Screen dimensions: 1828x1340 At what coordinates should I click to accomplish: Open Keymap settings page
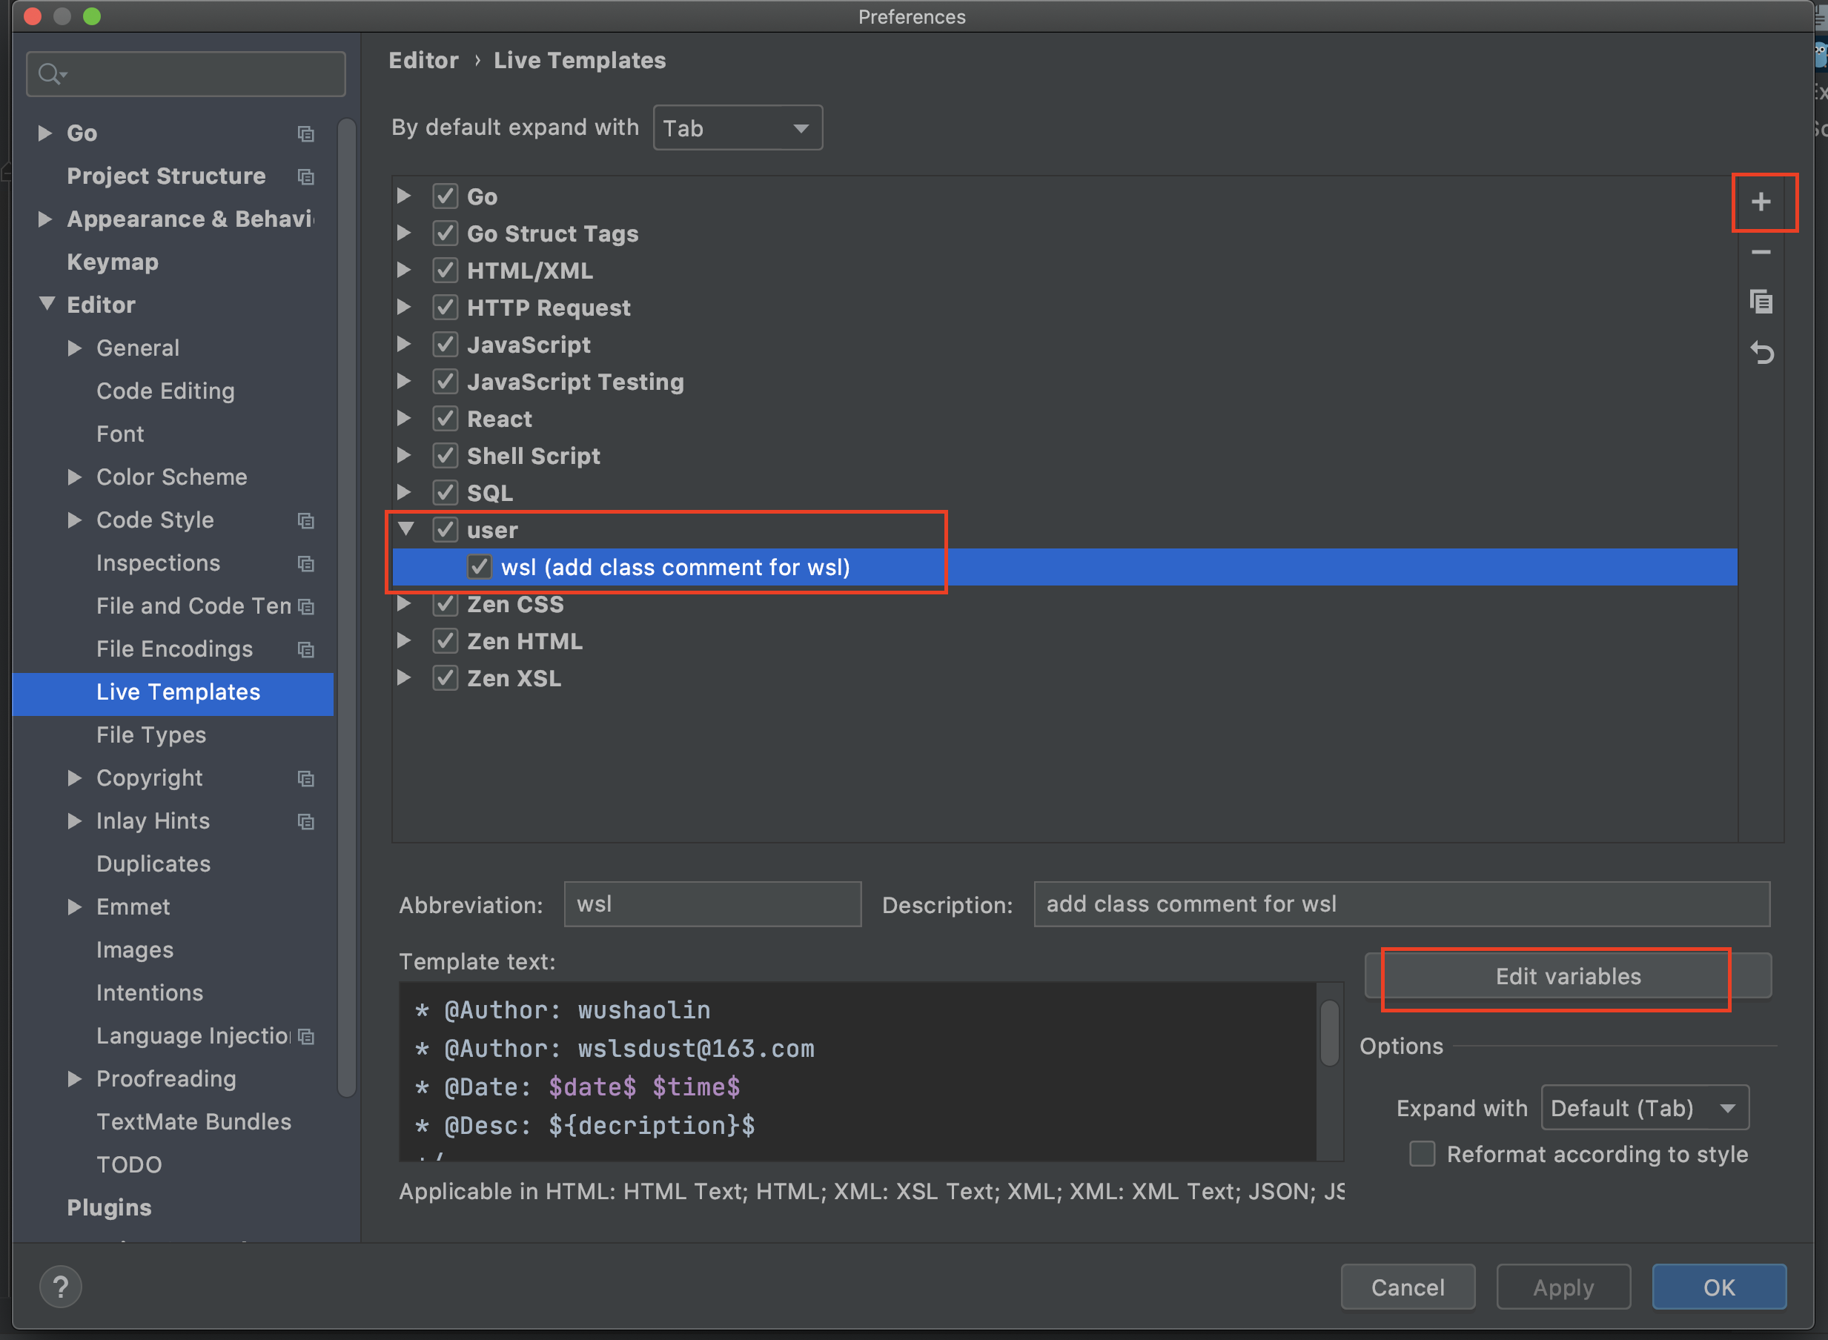[x=113, y=262]
